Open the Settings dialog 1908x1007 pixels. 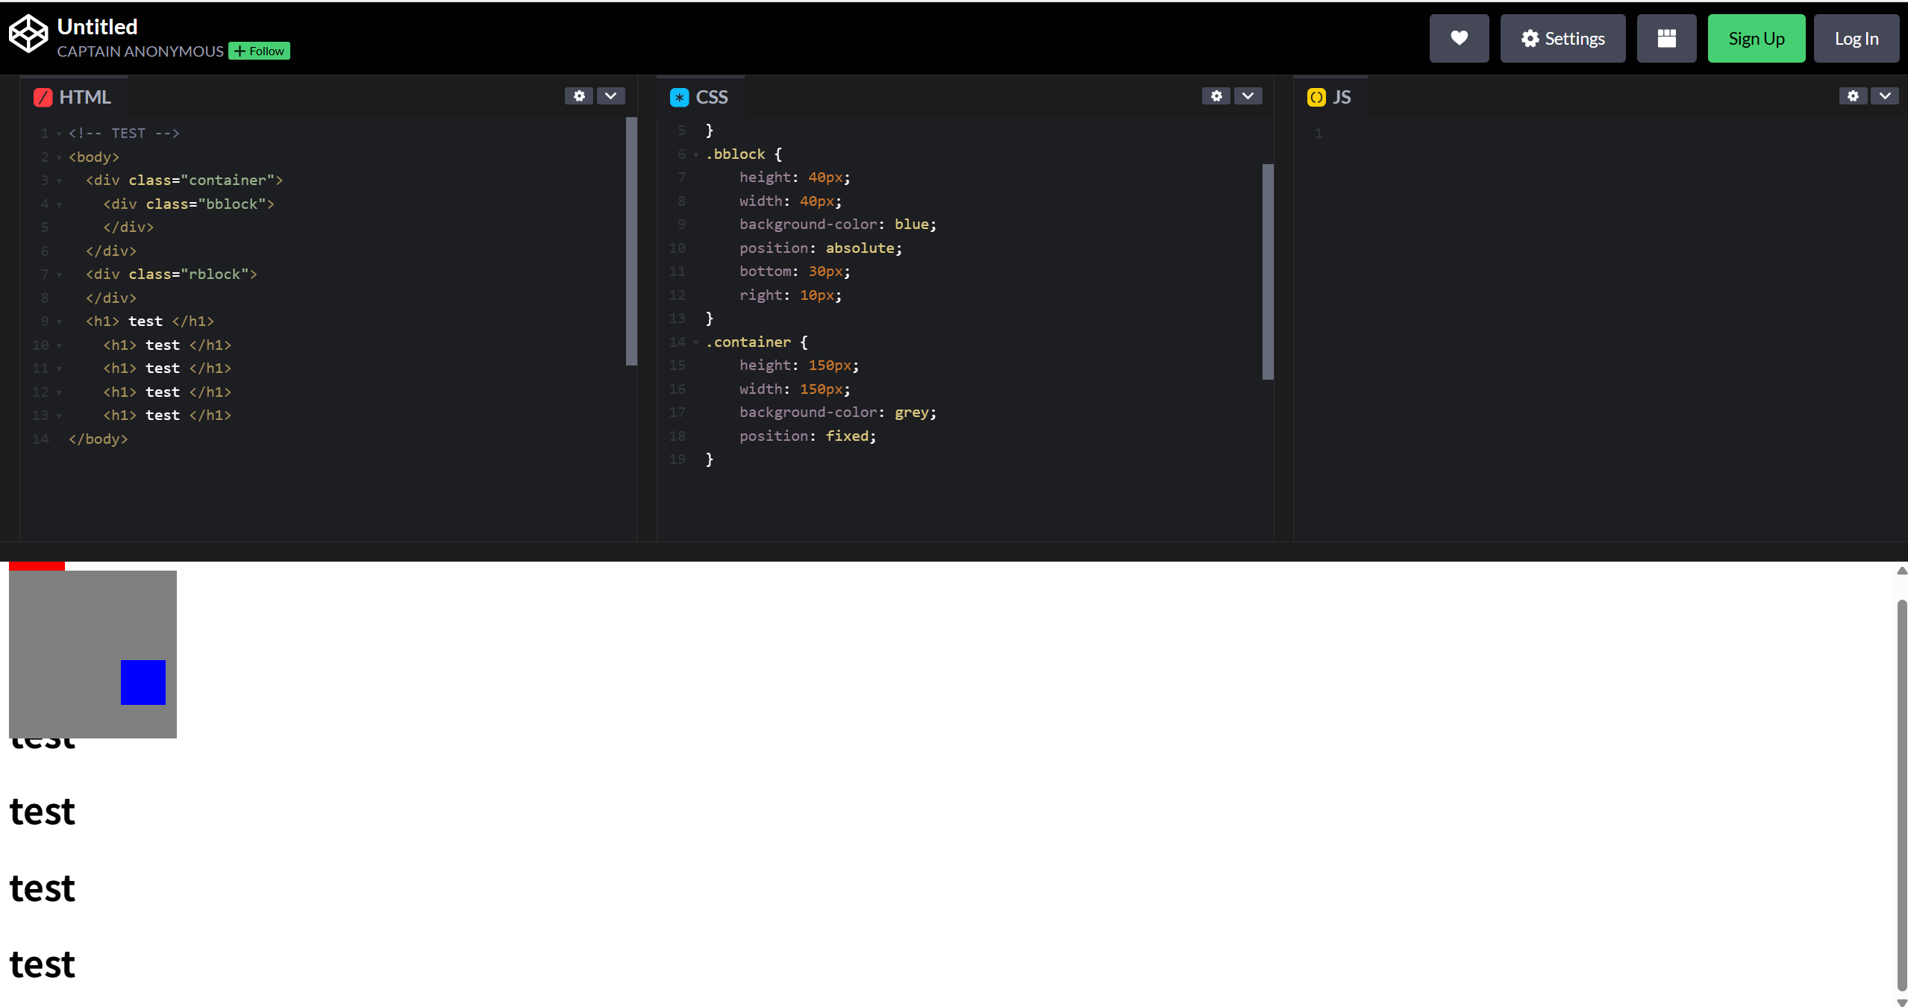pos(1562,38)
